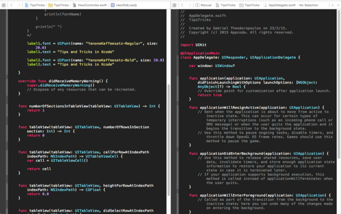
Task: Click 'didFinishLaunchingWithOptions' parameter text
Action: tap(229, 82)
